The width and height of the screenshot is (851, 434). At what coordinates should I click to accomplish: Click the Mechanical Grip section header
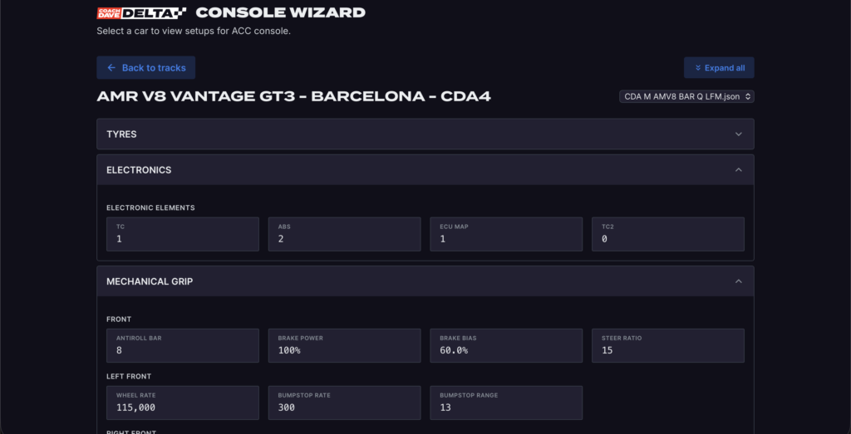point(150,281)
